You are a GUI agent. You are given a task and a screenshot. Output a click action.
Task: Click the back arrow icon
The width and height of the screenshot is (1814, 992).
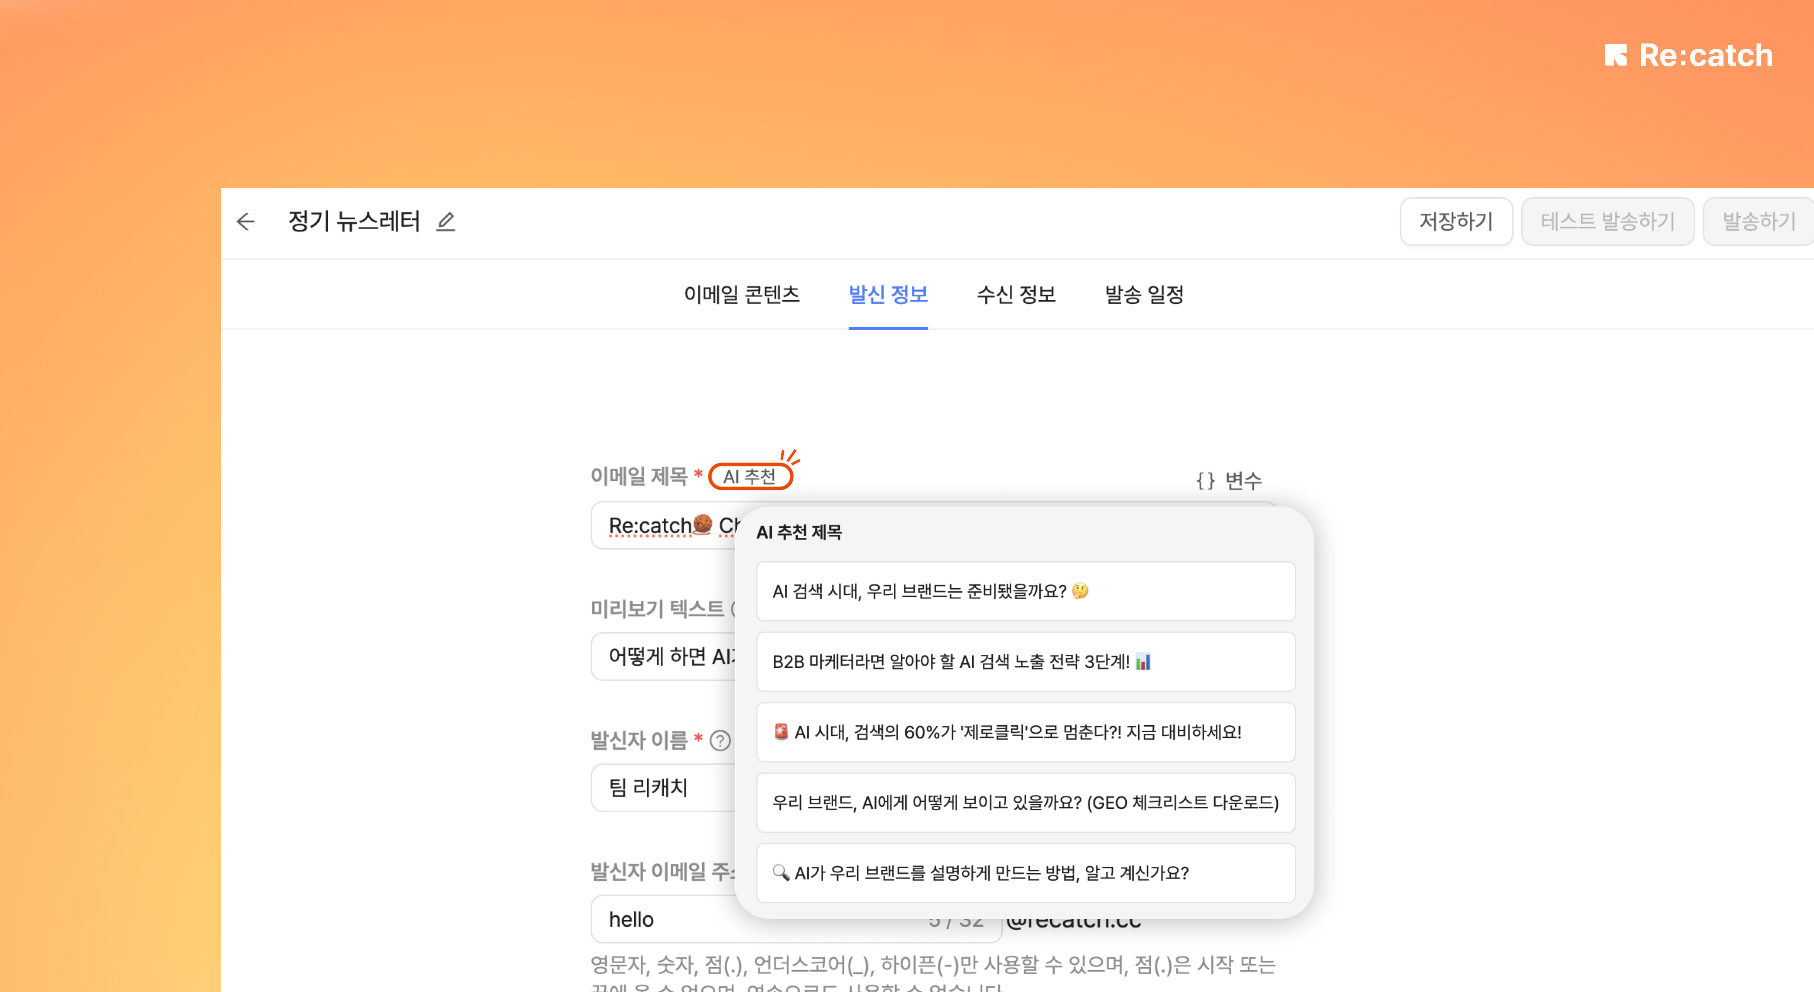245,222
